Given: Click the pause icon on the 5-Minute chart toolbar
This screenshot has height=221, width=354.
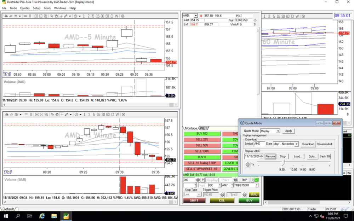Looking at the screenshot, I should (x=31, y=16).
